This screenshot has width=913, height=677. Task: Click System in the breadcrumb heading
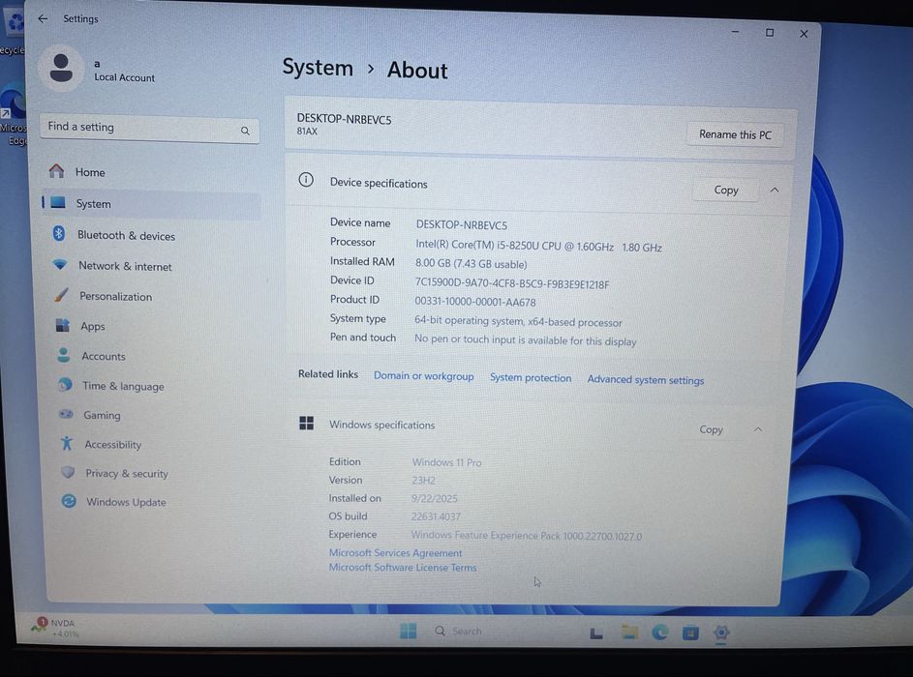318,68
